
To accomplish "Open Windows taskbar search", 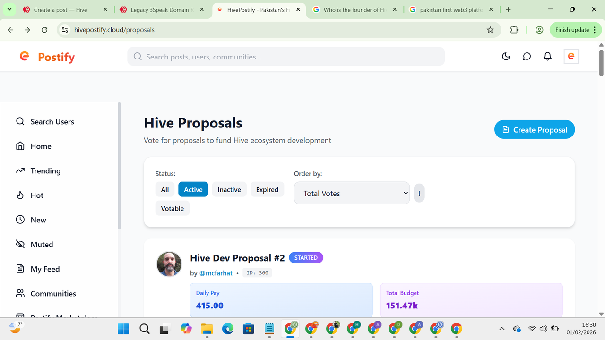I will [x=144, y=329].
